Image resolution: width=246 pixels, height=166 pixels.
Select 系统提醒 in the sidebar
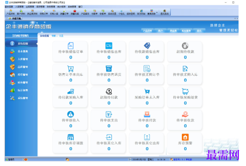(21, 44)
